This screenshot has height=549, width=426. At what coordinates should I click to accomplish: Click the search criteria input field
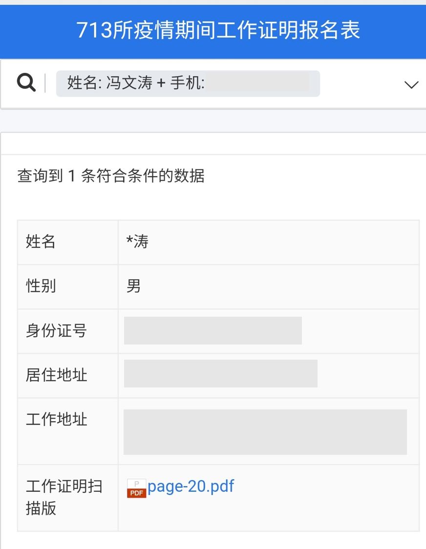188,83
